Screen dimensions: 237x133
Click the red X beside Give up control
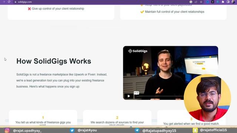(x=29, y=9)
